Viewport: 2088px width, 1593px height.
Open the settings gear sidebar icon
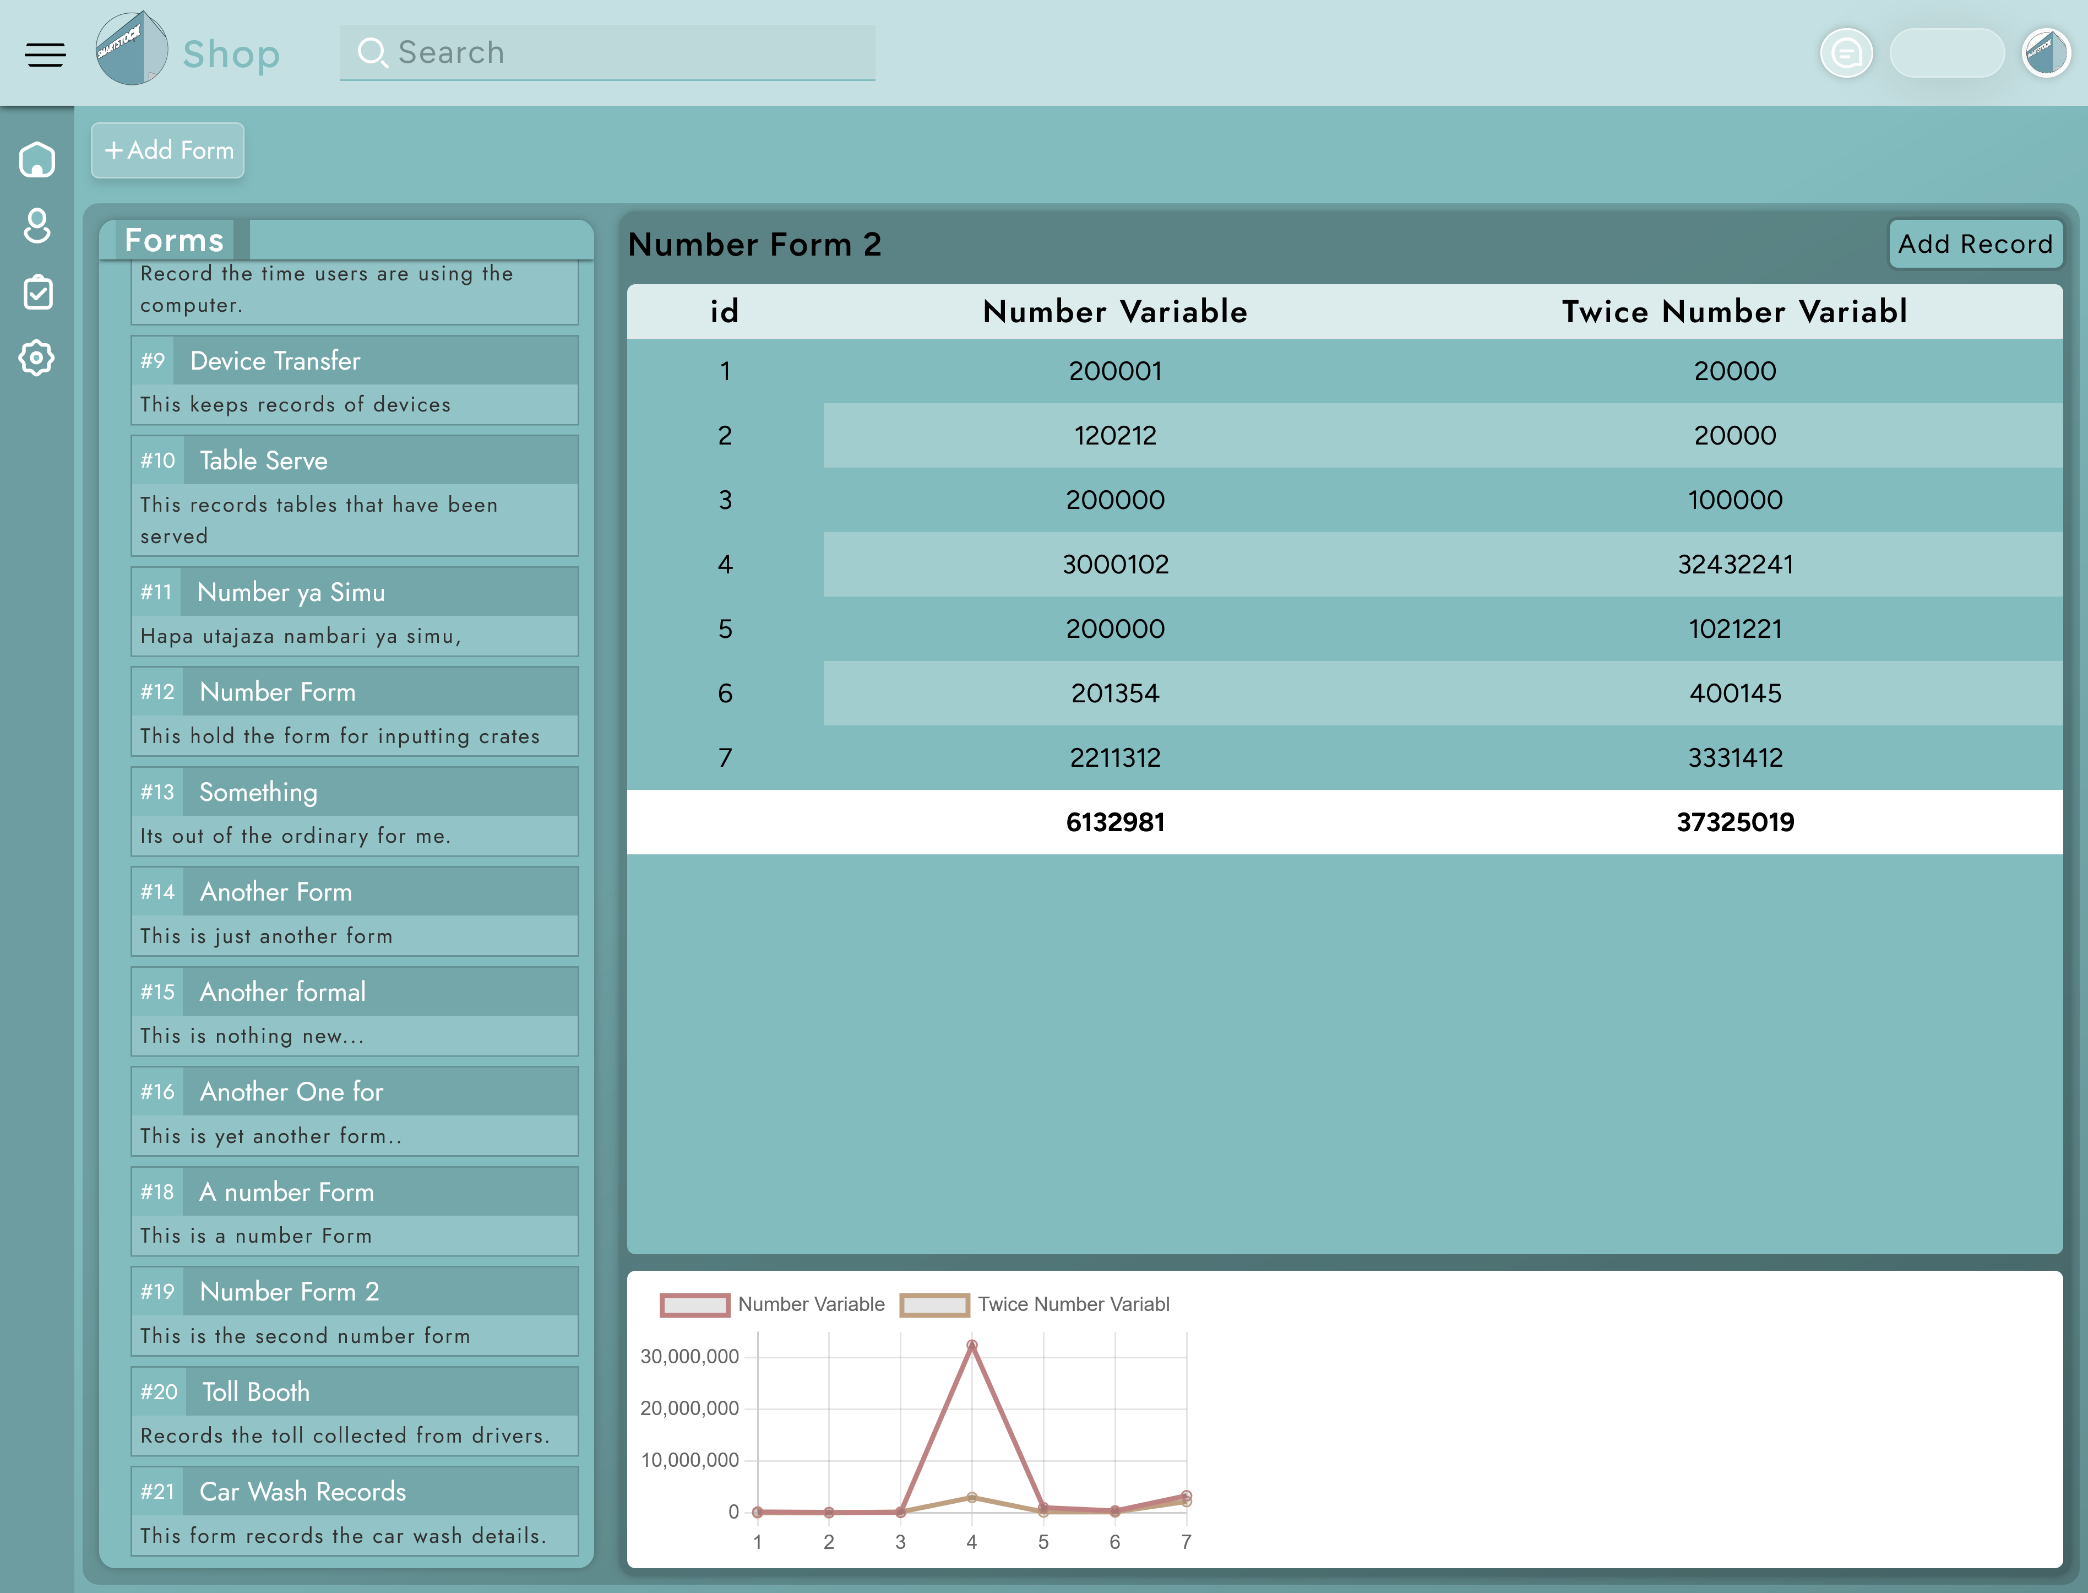[37, 359]
